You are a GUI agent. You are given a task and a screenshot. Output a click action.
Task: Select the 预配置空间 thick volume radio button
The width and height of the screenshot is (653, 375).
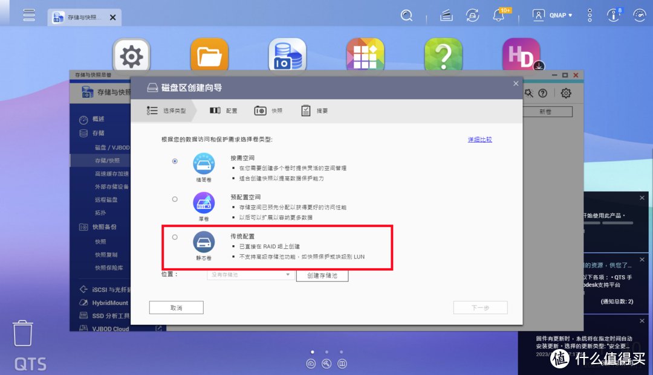pos(175,199)
